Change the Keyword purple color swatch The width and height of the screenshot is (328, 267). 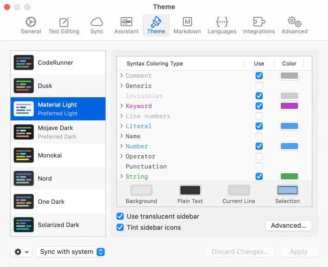pos(289,106)
